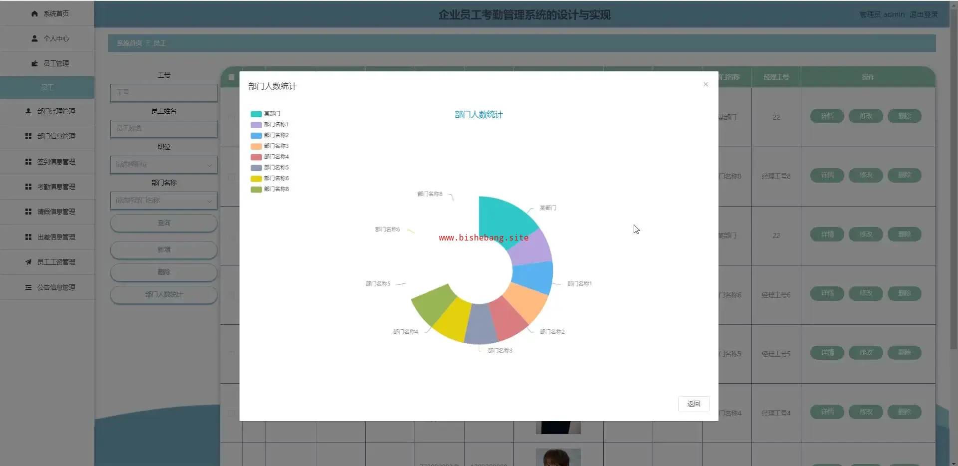The height and width of the screenshot is (466, 958).
Task: Click the gray-blue 部门名称5 legend swatch
Action: [x=256, y=168]
